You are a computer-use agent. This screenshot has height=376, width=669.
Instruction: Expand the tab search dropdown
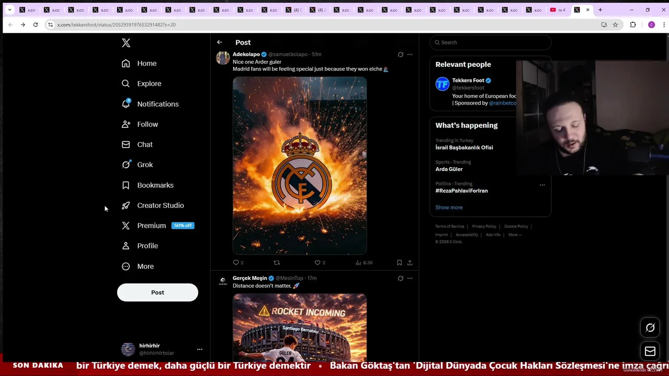pyautogui.click(x=9, y=10)
